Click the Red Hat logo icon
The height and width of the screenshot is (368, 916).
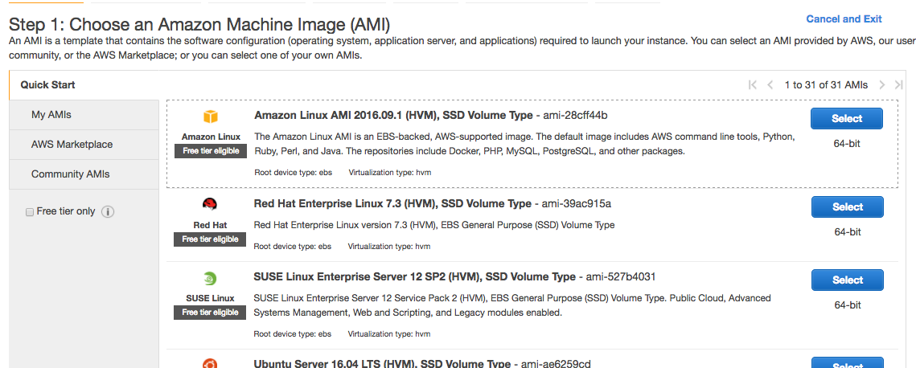(211, 205)
